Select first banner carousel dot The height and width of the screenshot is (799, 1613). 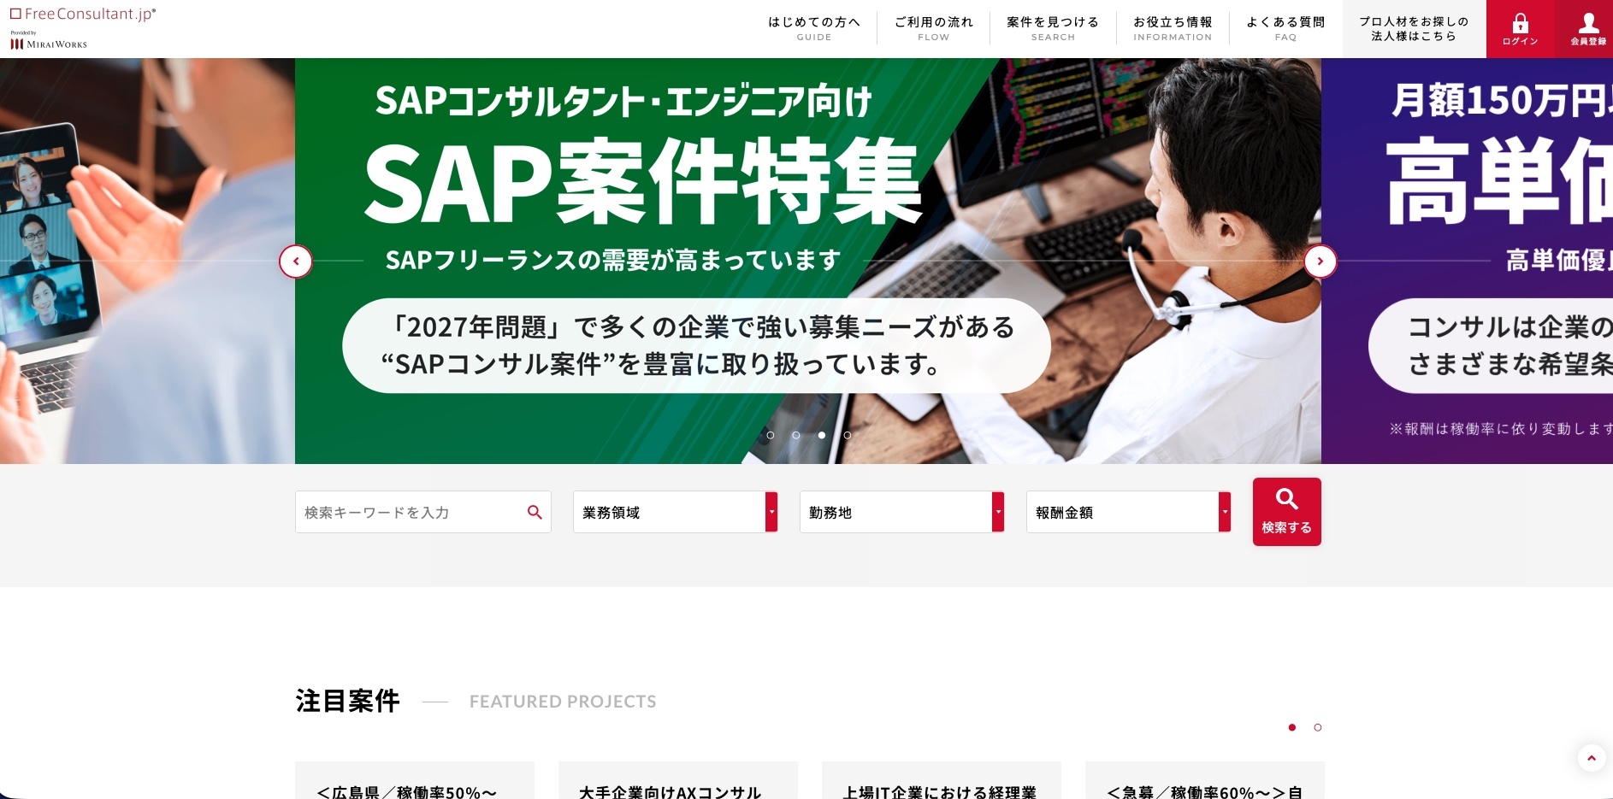tap(771, 435)
